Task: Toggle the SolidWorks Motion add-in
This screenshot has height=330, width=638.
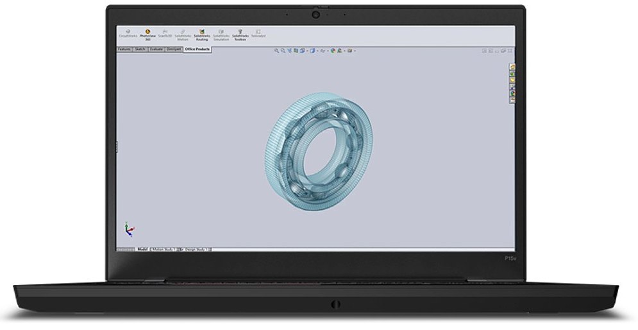Action: [183, 35]
